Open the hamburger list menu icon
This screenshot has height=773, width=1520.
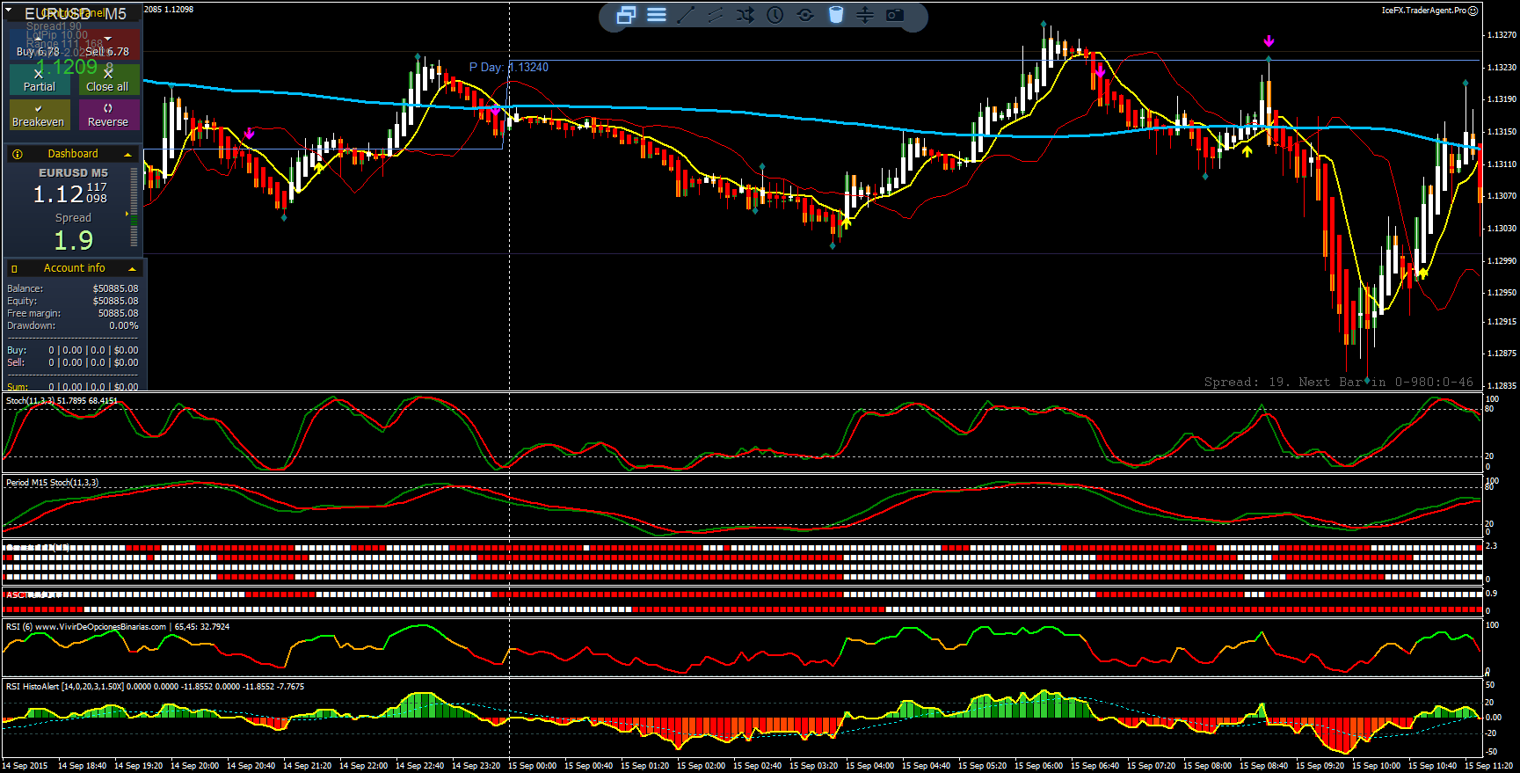click(657, 15)
